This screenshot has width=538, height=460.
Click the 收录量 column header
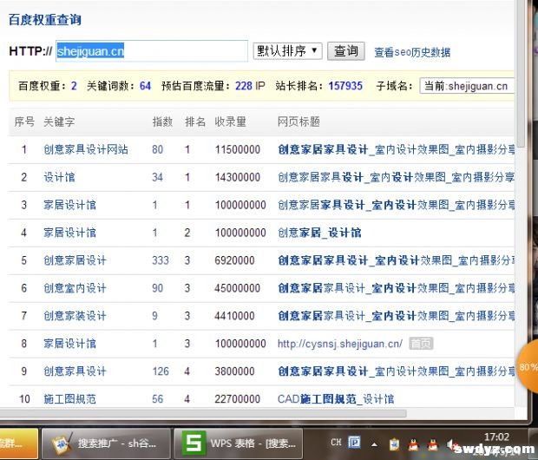(231, 122)
